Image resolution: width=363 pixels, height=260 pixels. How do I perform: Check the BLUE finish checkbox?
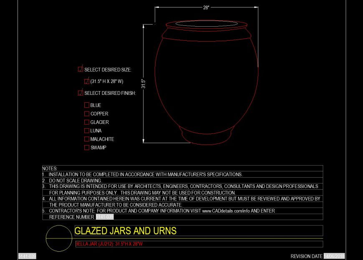[x=87, y=105]
